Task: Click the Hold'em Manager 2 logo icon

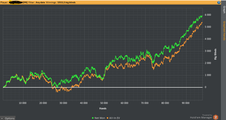Action: [216, 117]
